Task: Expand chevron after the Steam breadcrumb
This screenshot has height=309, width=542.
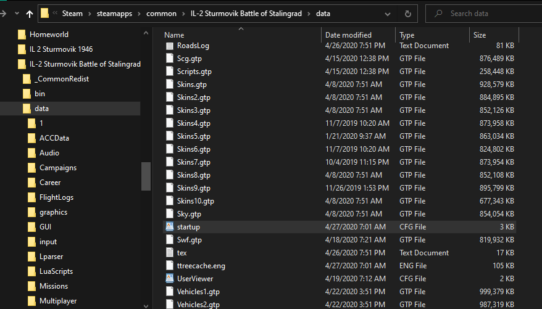Action: 90,14
